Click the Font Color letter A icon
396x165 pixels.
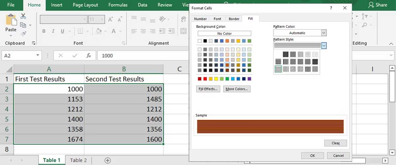coord(114,31)
